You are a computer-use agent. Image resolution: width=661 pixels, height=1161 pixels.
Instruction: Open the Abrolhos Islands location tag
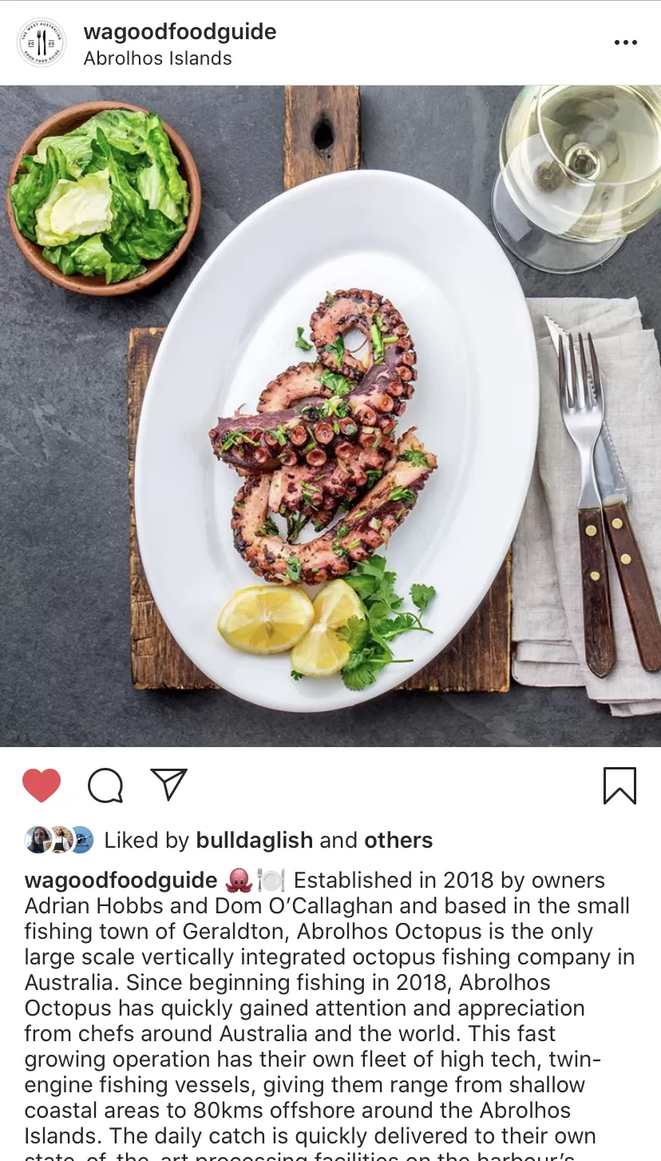(158, 58)
